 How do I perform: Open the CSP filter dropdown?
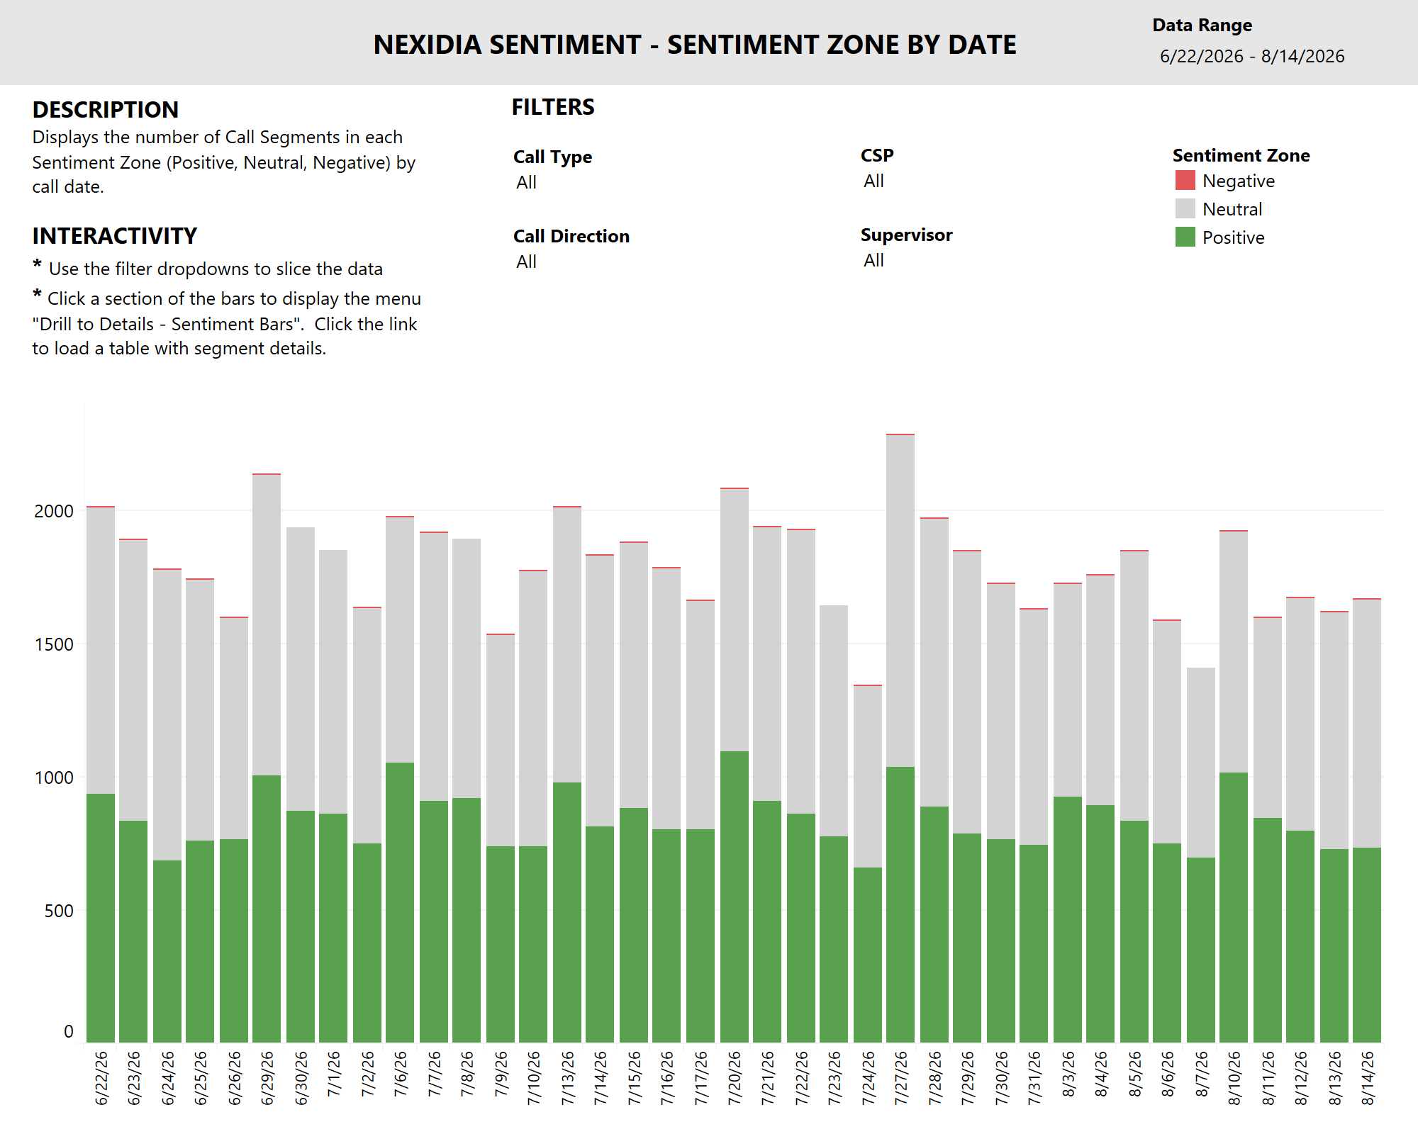click(873, 181)
